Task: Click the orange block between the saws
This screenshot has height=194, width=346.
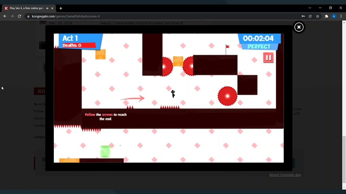Action: coord(178,61)
